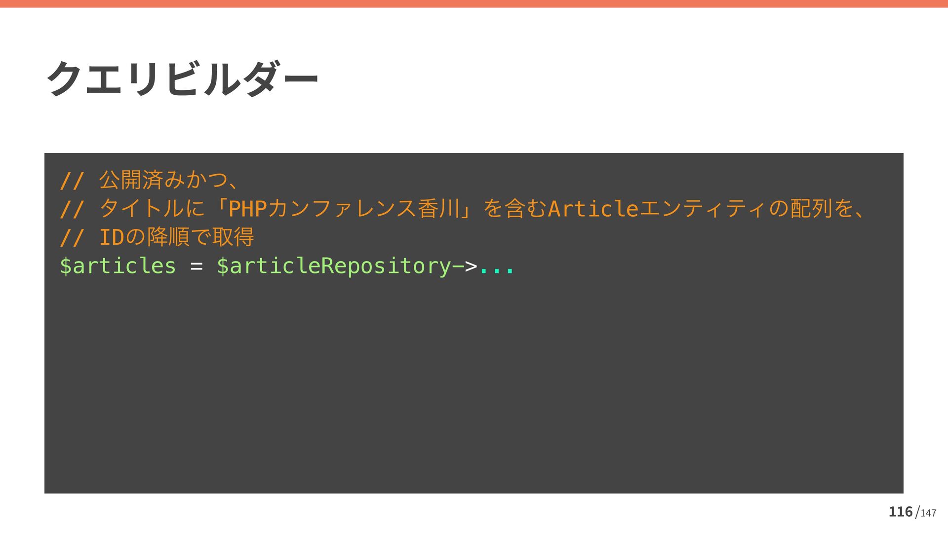Click the double slash before タイトルに

pos(72,209)
